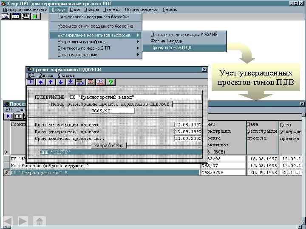Click table cell 76857/98
The width and height of the screenshot is (306, 229).
click(224, 173)
